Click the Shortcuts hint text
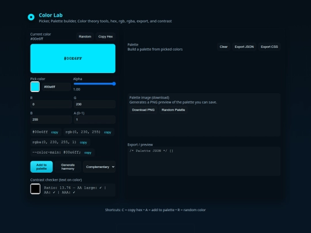311x233 pixels. (155, 210)
